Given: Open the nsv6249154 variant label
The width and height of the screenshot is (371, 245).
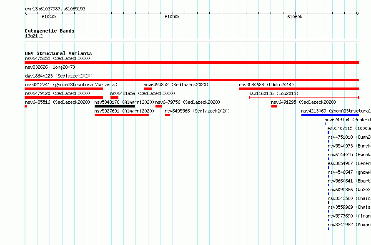Looking at the screenshot, I should click(x=348, y=120).
